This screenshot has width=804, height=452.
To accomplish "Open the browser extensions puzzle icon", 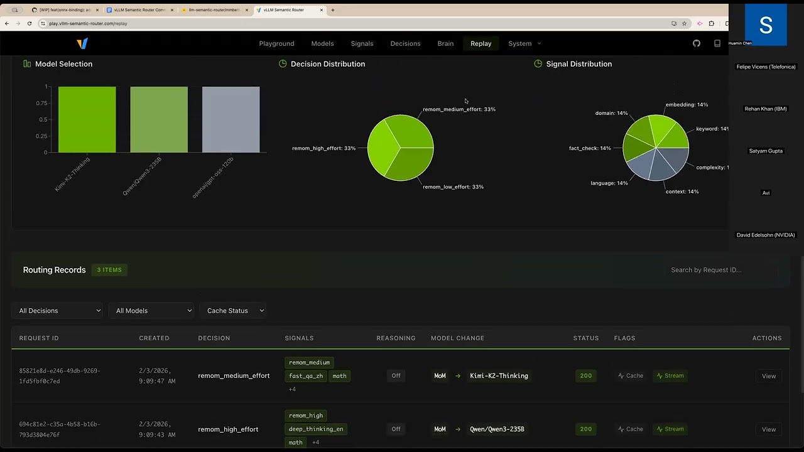I will (712, 23).
